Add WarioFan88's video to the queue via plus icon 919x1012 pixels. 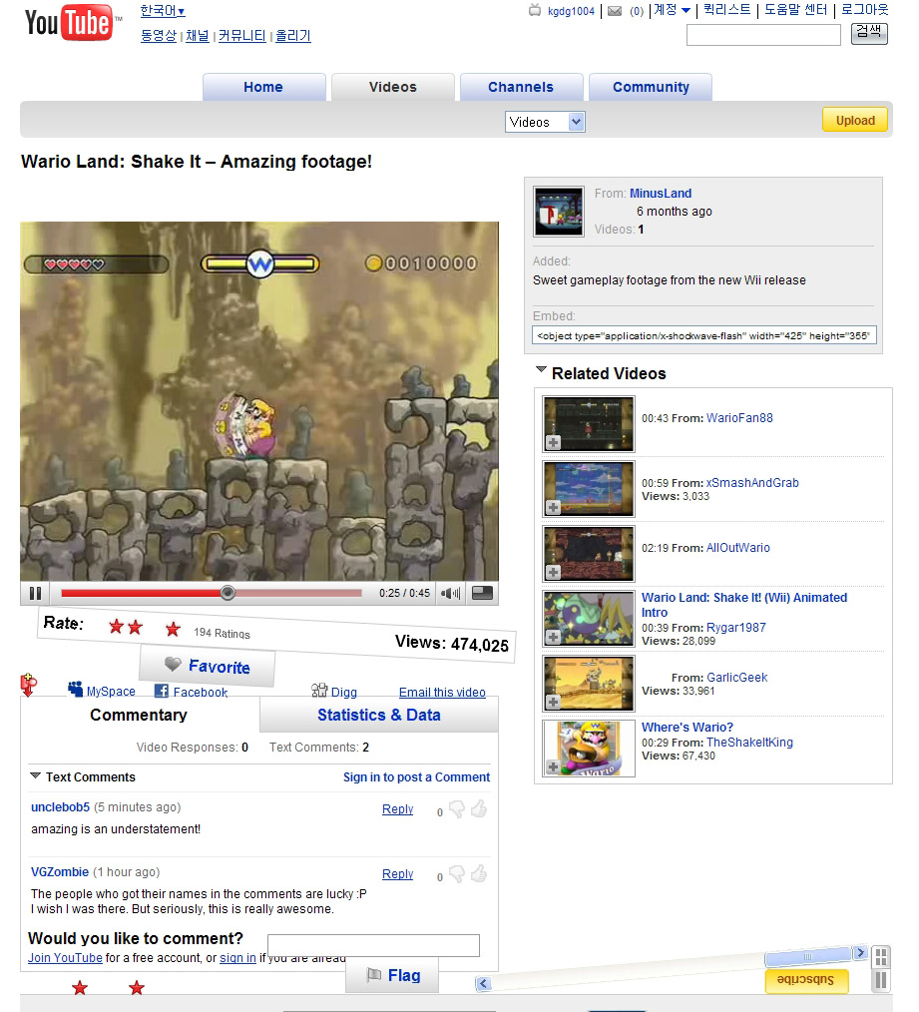click(553, 443)
